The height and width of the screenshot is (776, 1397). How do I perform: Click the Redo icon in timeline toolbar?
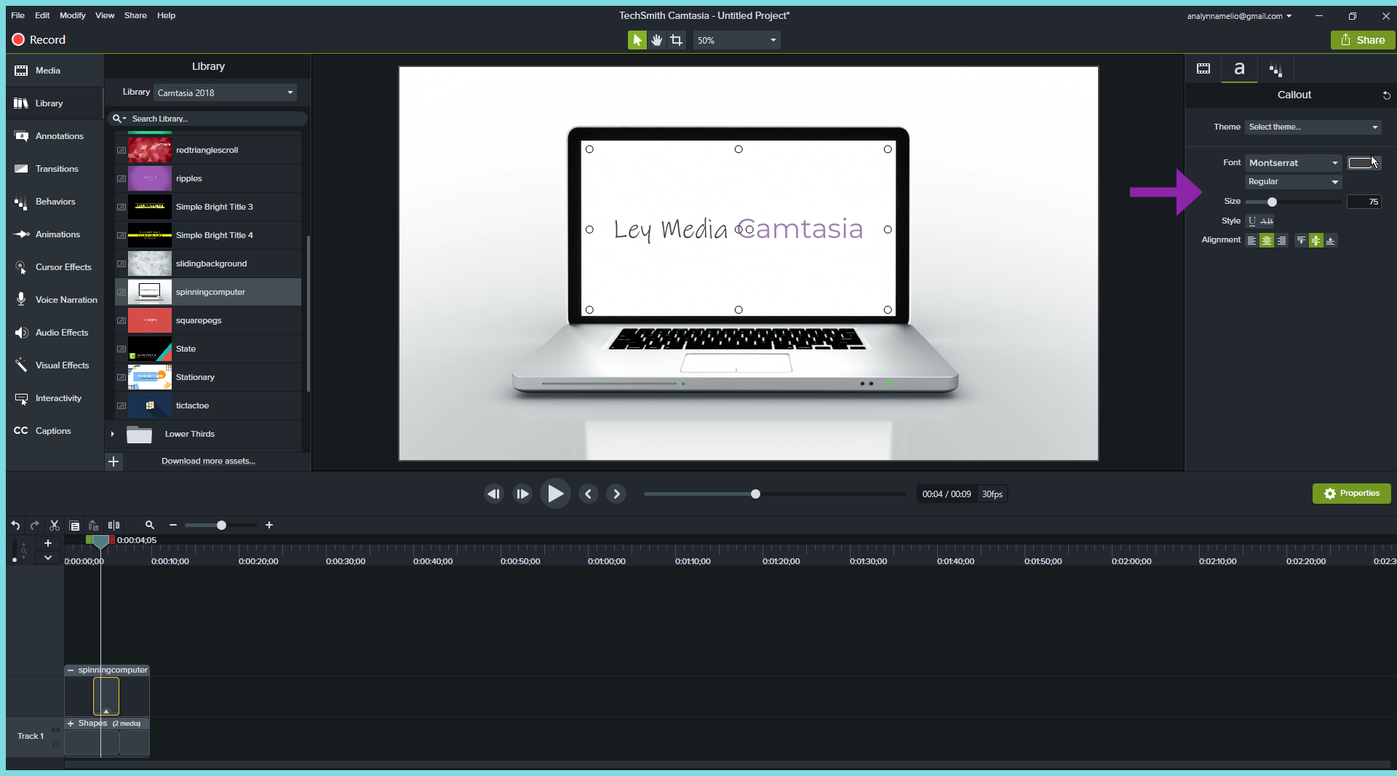point(34,525)
